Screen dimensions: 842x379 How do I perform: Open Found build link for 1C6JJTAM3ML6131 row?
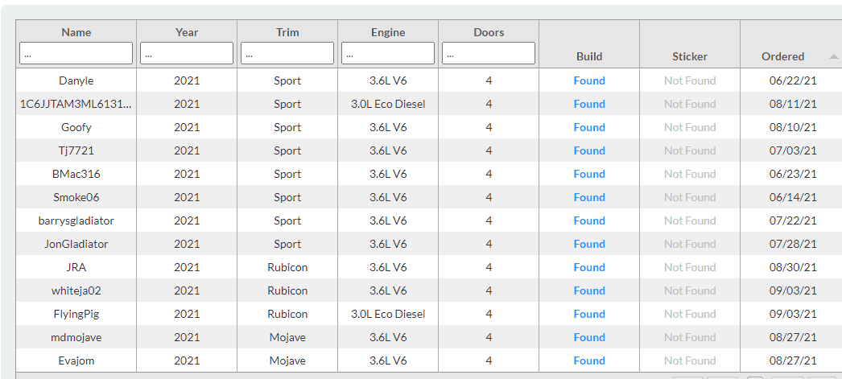589,104
